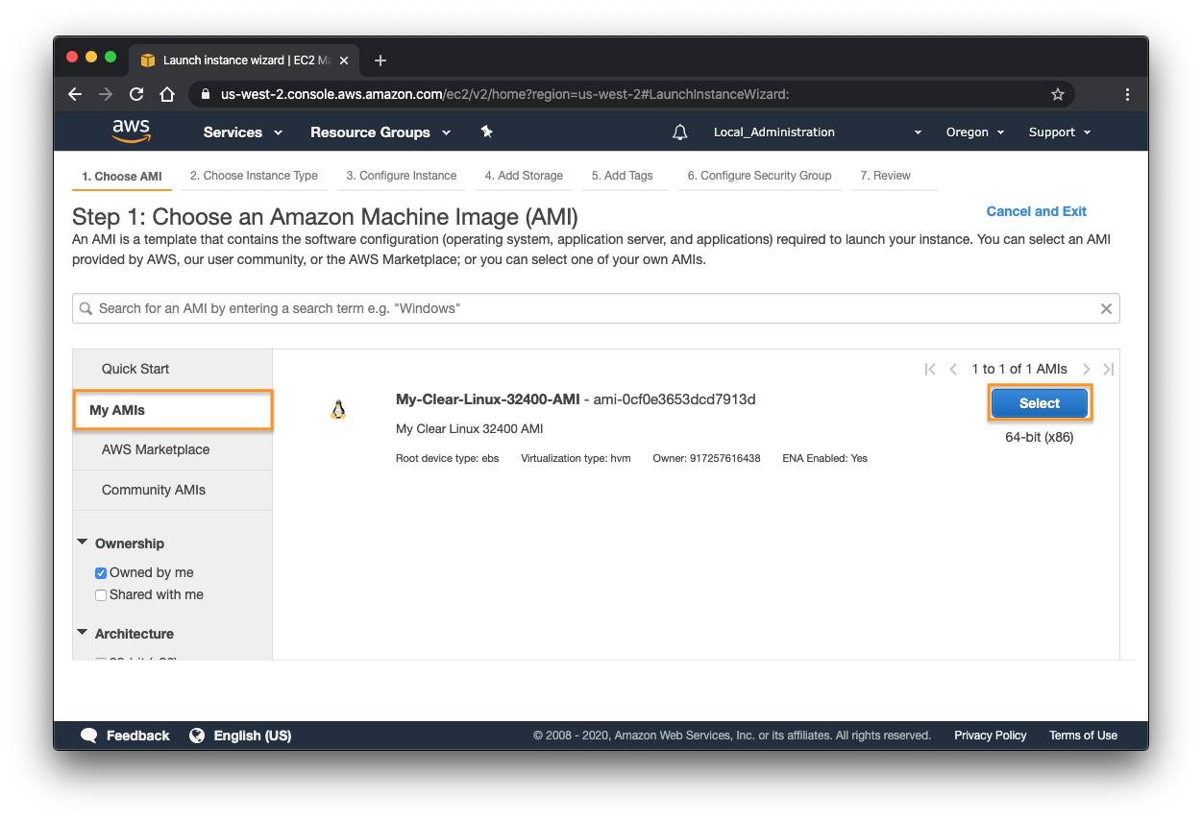Change language via English (US) button
Image resolution: width=1202 pixels, height=821 pixels.
pos(252,736)
